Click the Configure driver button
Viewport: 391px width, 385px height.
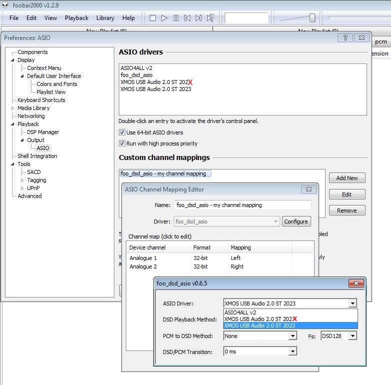tap(296, 221)
